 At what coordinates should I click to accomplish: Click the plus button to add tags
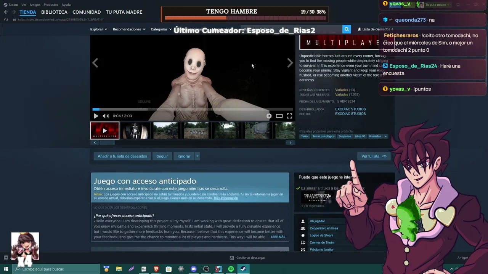point(385,136)
